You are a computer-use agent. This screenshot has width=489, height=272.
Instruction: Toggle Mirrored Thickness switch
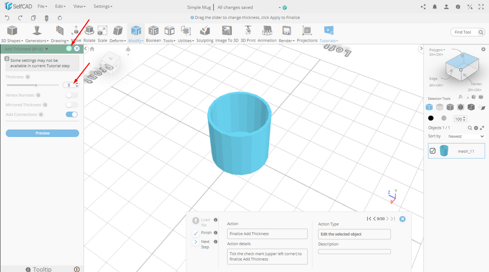pos(72,105)
